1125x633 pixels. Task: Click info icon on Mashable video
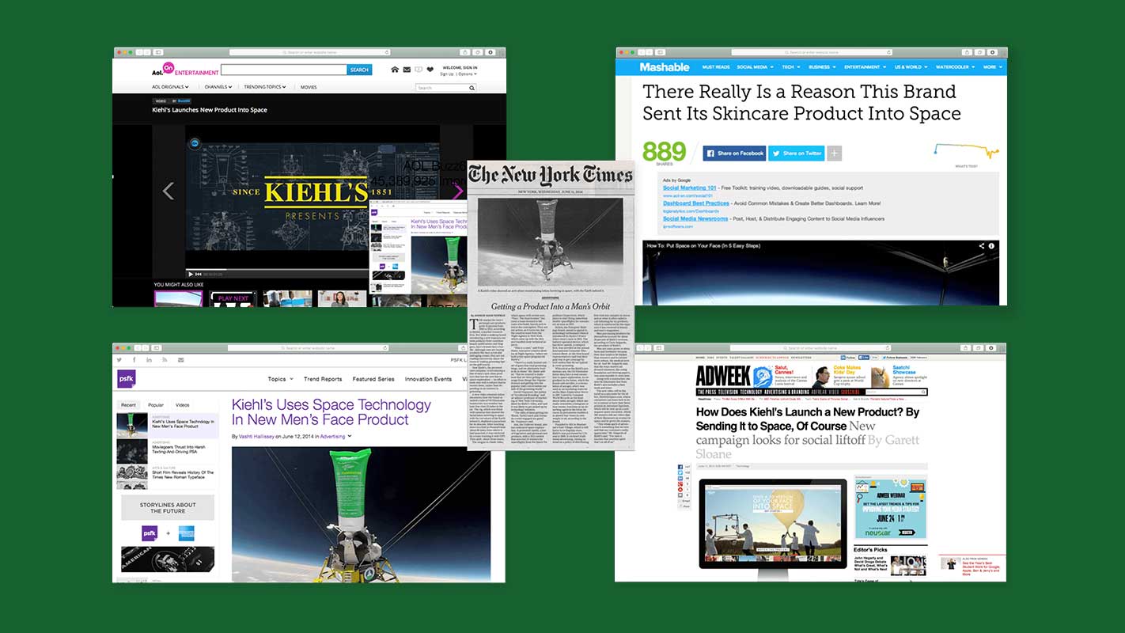click(991, 246)
